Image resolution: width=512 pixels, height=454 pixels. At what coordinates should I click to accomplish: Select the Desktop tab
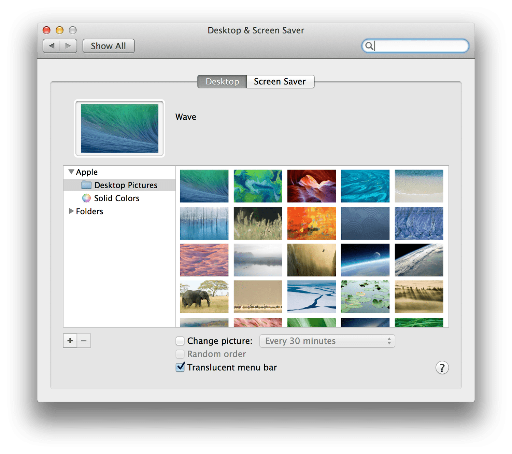222,82
